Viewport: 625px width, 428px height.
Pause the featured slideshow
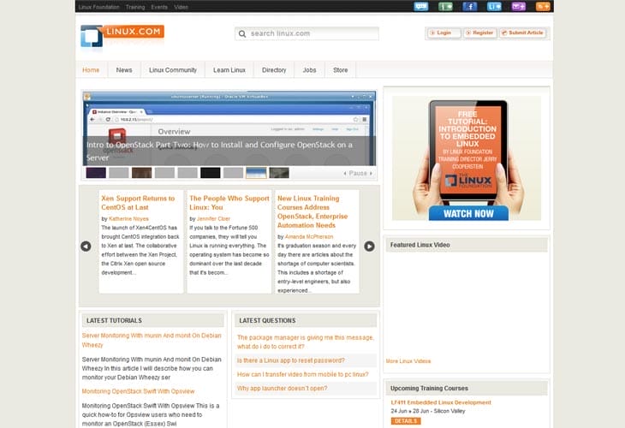pos(358,173)
